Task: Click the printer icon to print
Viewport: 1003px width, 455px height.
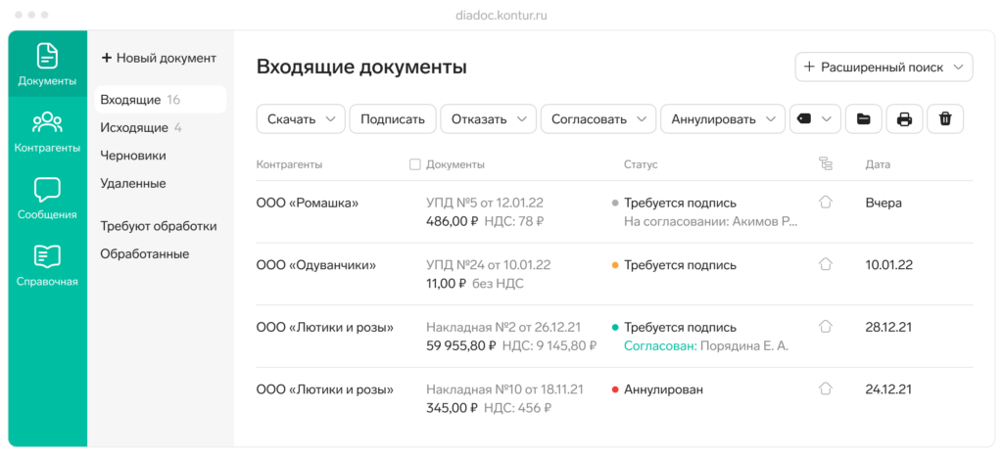Action: [x=904, y=119]
